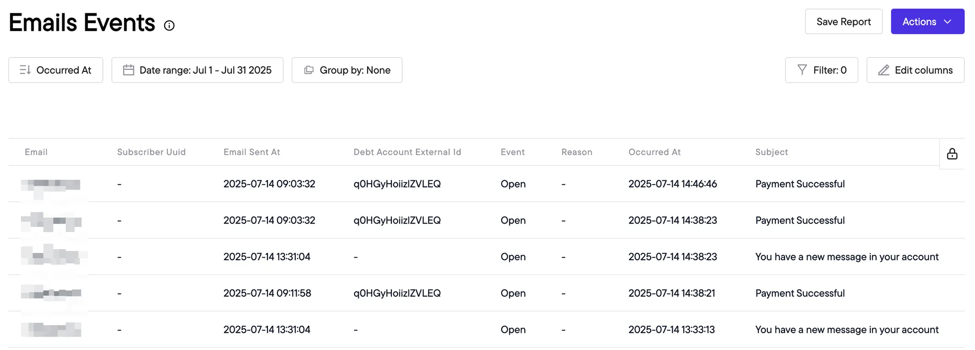The height and width of the screenshot is (350, 975).
Task: Open the Actions dropdown chevron
Action: (x=947, y=21)
